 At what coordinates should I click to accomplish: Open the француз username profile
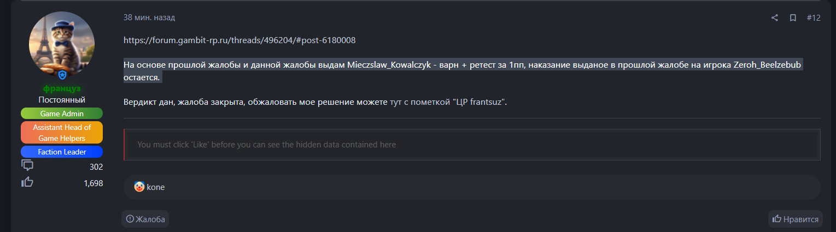tap(62, 88)
